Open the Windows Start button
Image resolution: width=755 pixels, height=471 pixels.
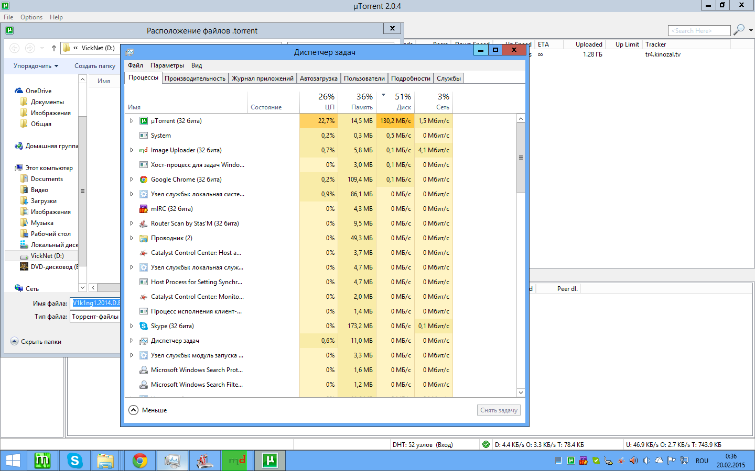13,461
